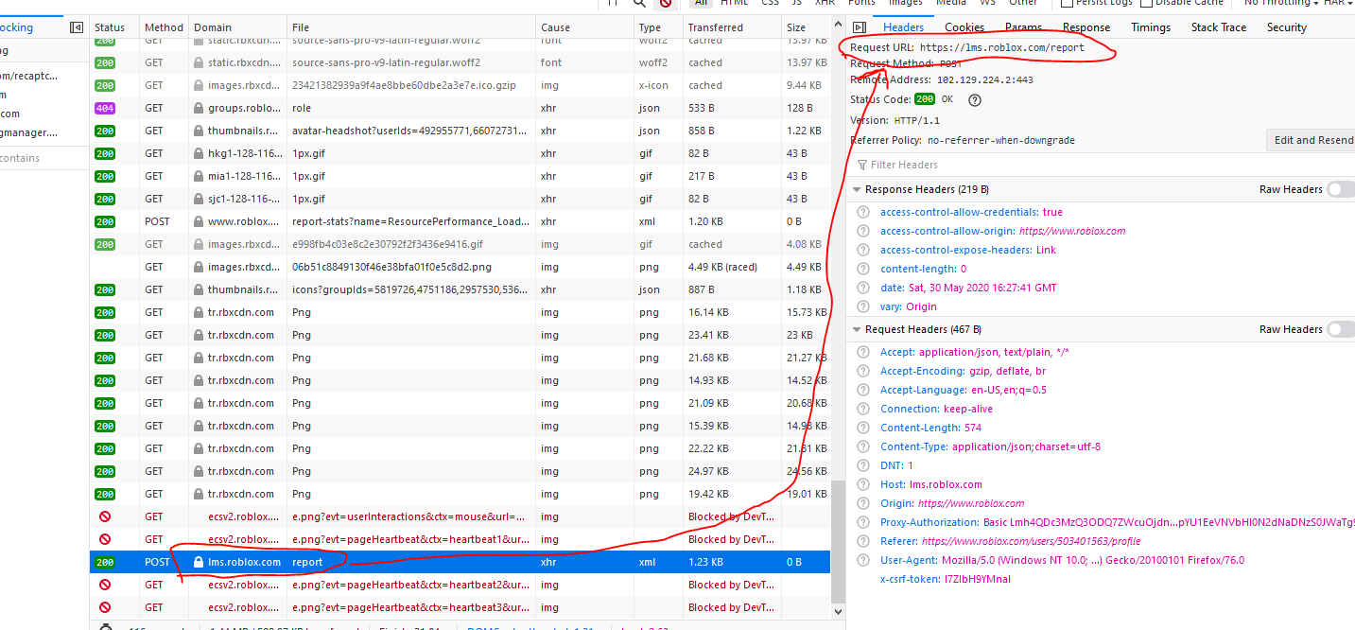
Task: Click help icon beside User-Agent header
Action: (x=862, y=560)
